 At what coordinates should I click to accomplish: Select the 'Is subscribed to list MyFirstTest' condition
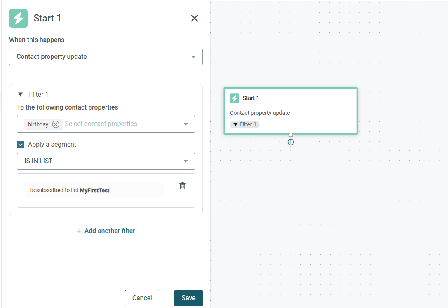pos(94,190)
